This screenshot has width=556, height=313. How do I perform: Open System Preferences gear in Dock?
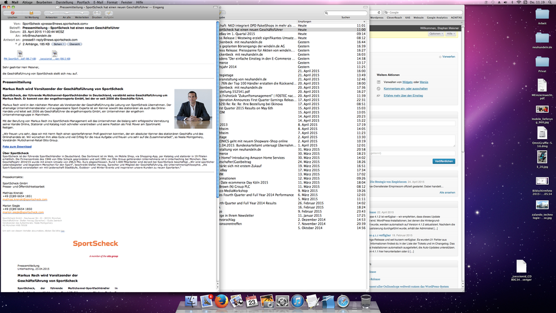(x=283, y=302)
